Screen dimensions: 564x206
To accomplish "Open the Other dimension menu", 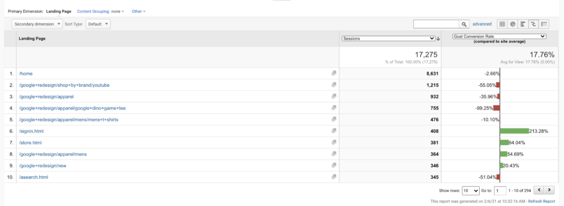I will coord(138,11).
